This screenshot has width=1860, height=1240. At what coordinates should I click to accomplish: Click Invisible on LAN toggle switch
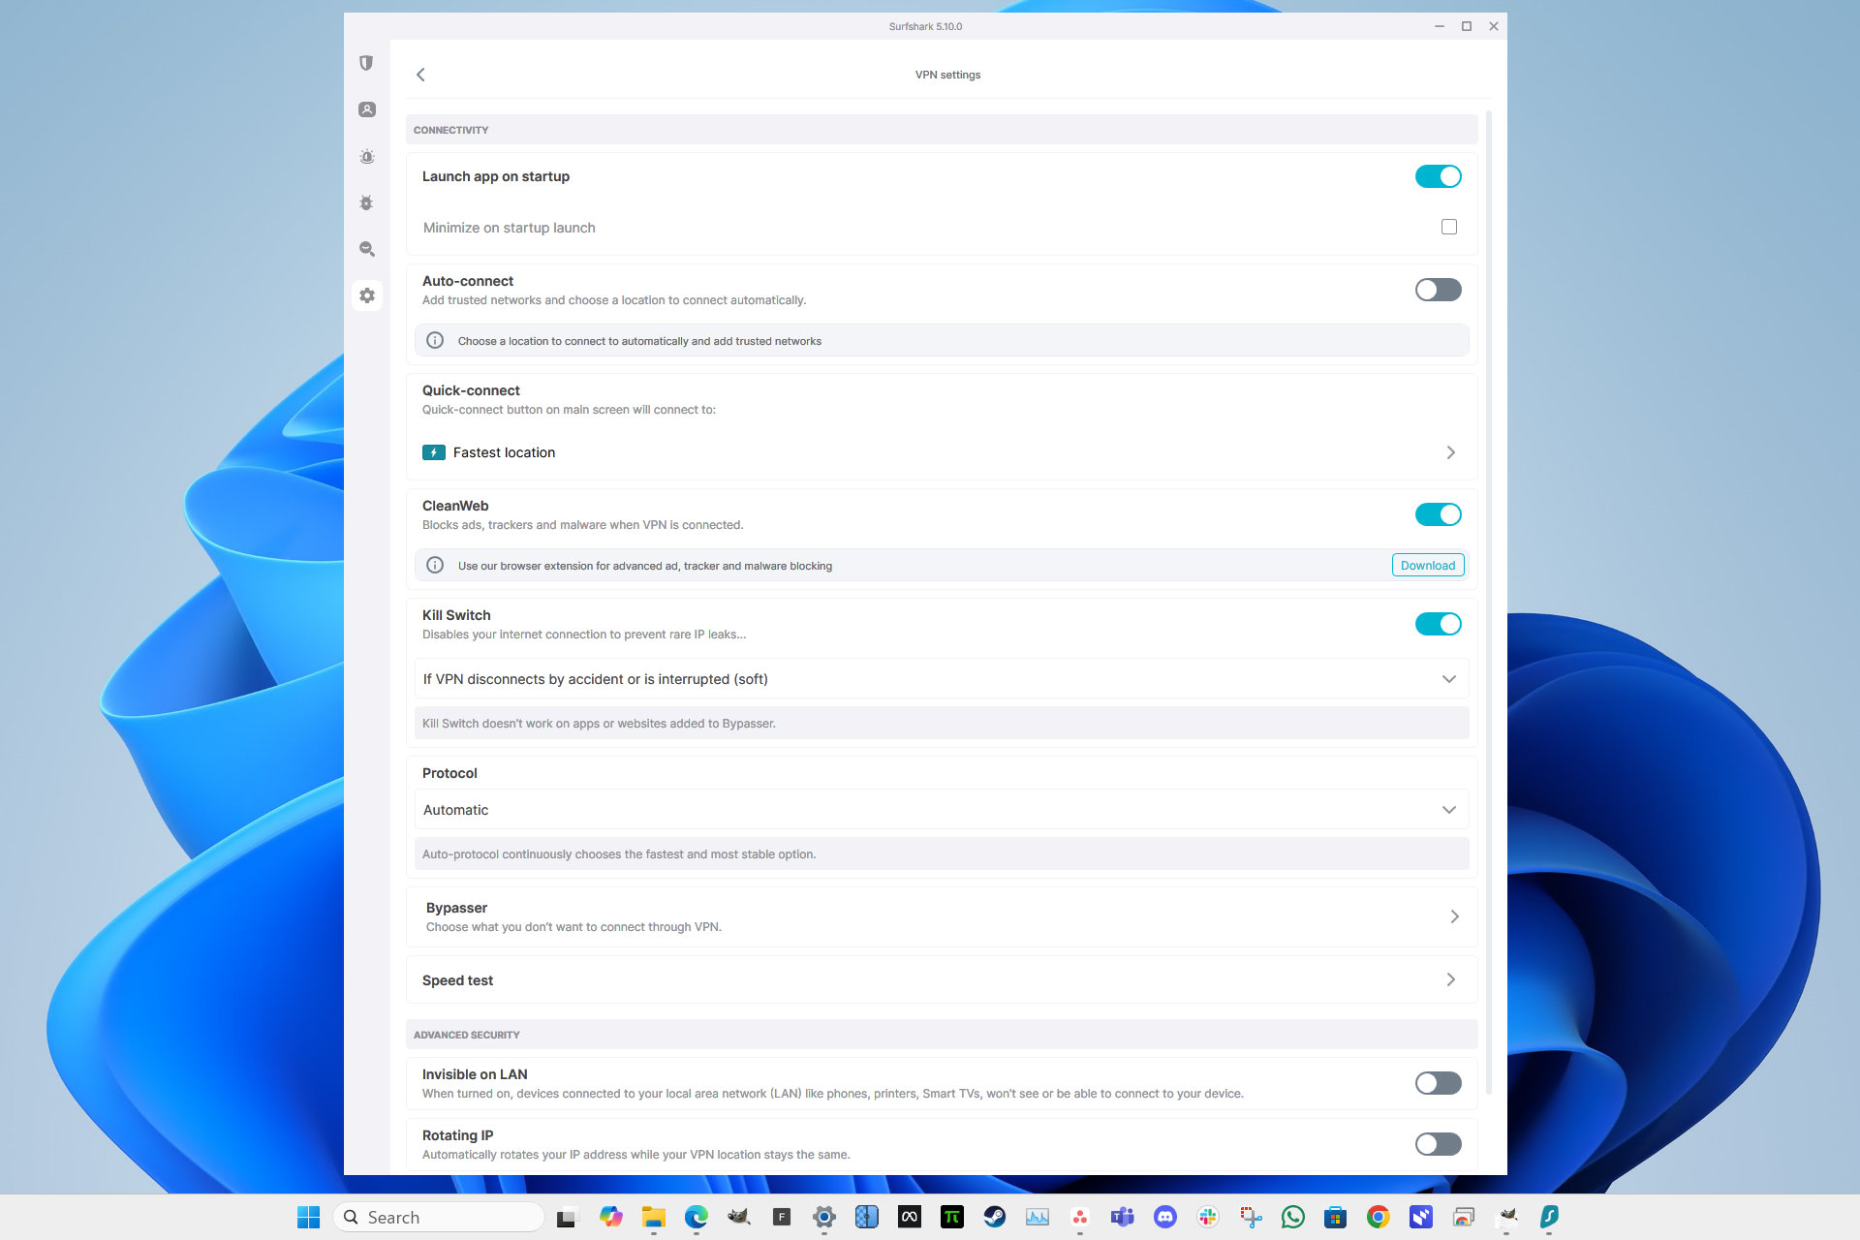coord(1437,1084)
